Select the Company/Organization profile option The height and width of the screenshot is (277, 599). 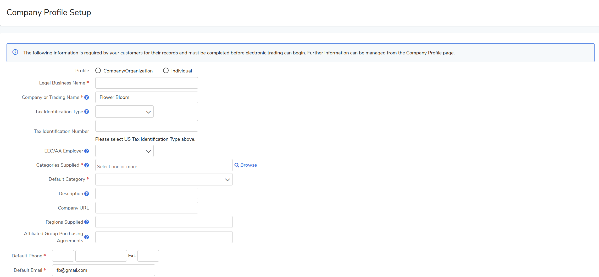tap(98, 71)
